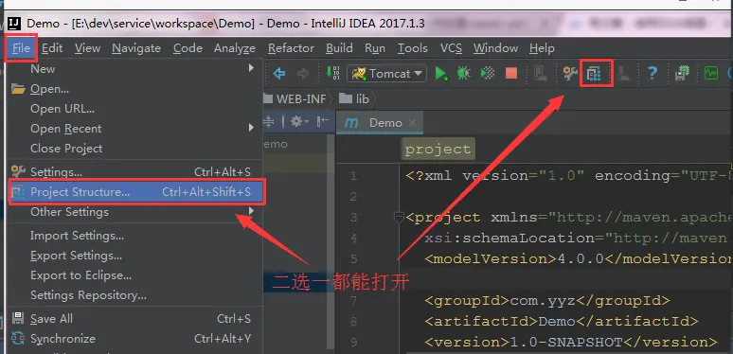Open the Code menu
Screen dimensions: 733x354
(188, 48)
